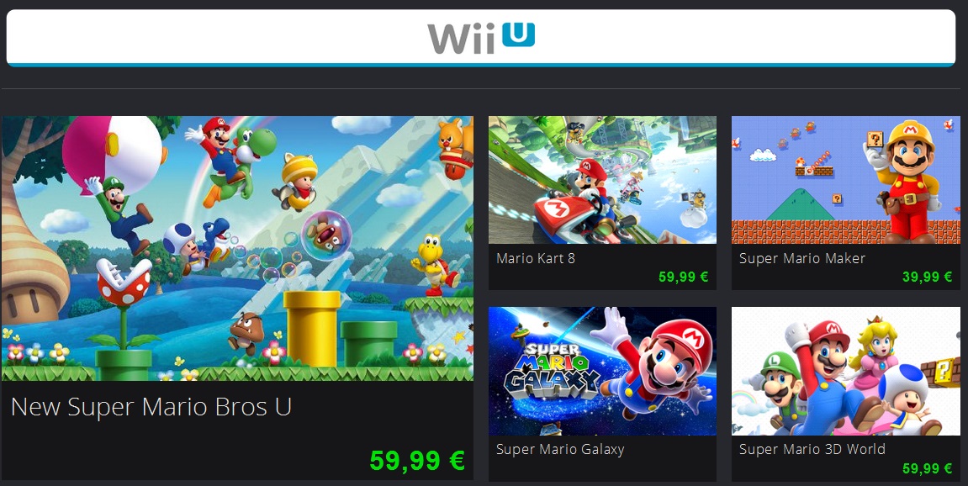Open the Super Mario 3D World thumbnail

846,371
